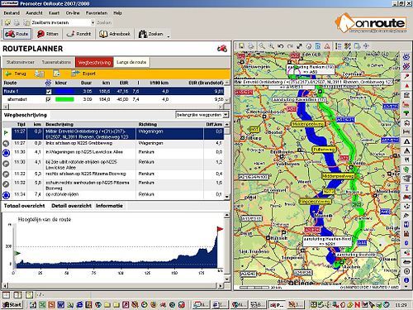Click the green color swatch of alternatief route

(64, 99)
